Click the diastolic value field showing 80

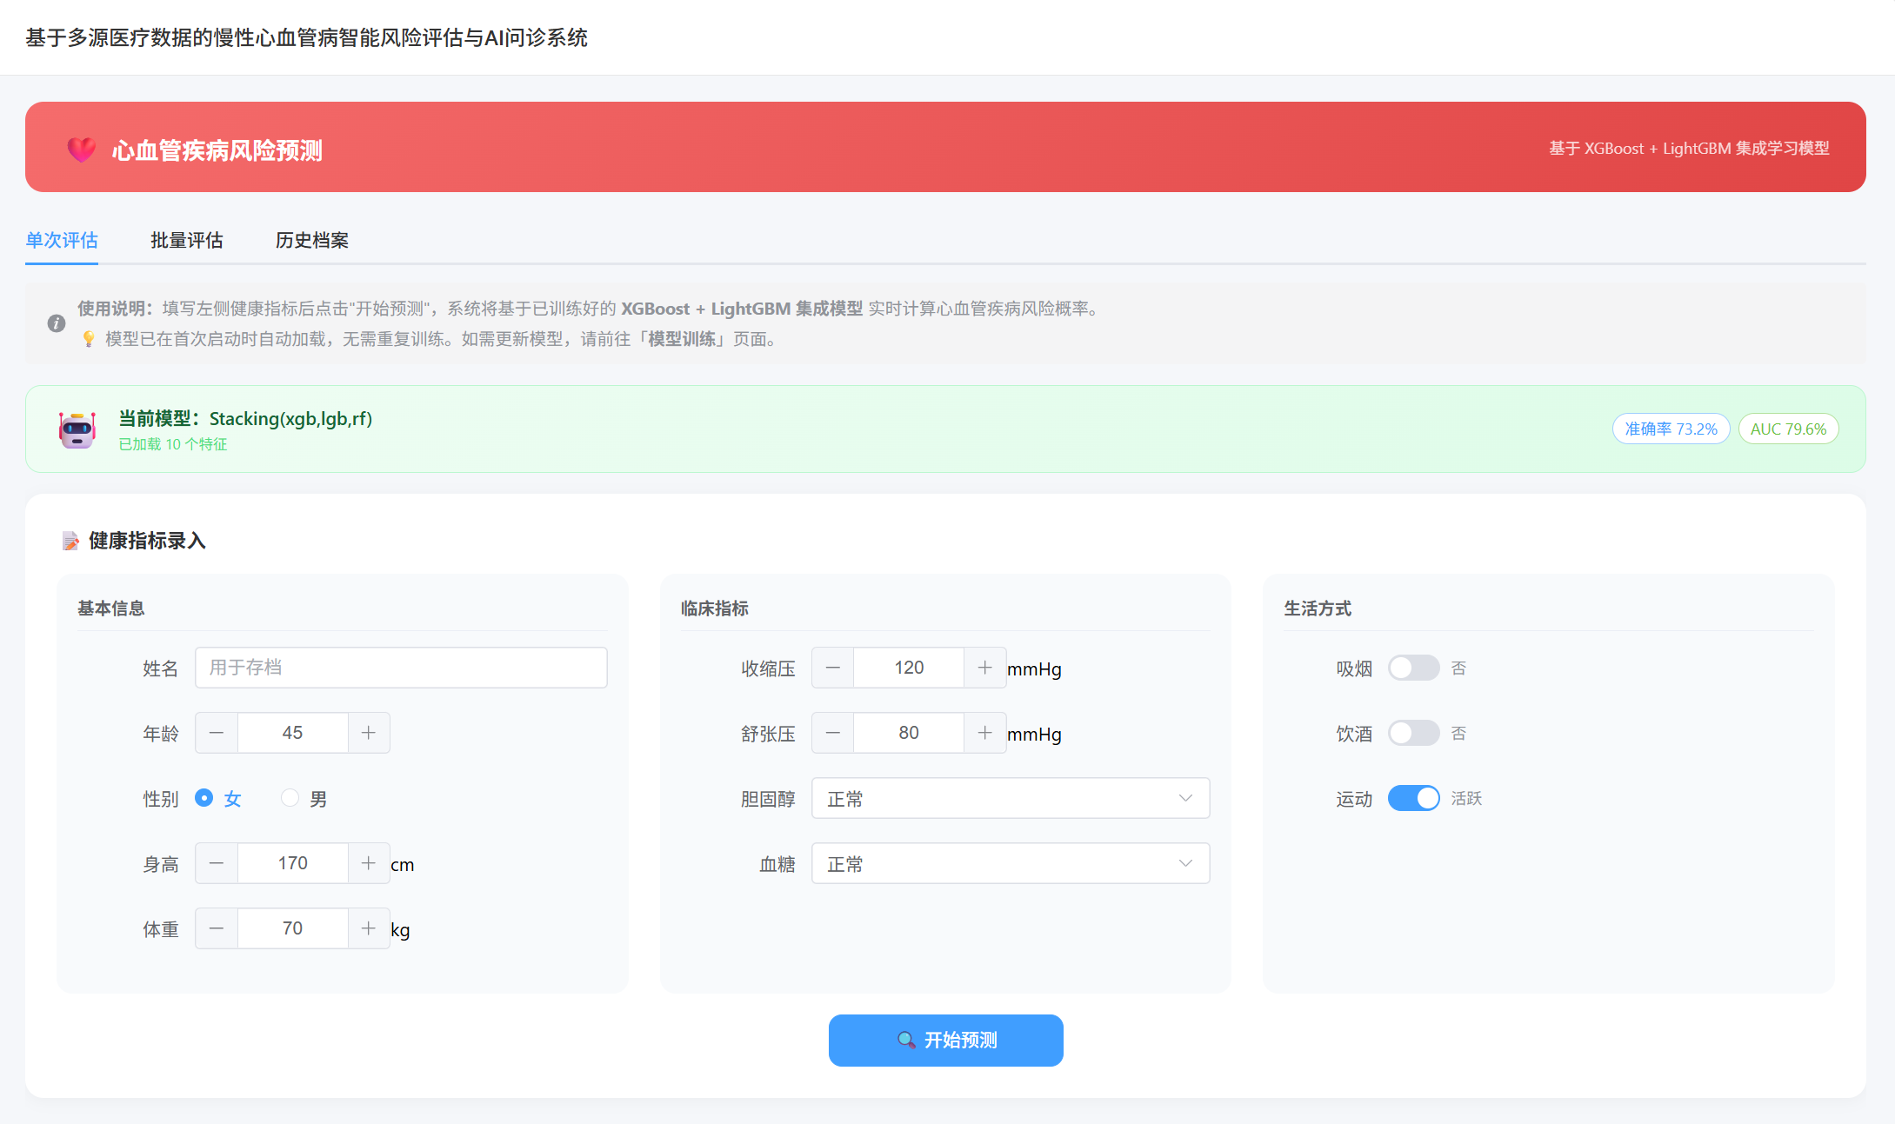[x=909, y=733]
